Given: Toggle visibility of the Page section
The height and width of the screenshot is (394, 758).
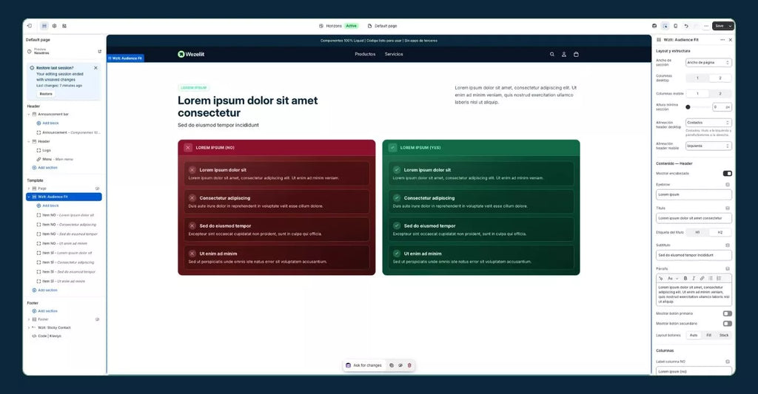Looking at the screenshot, I should [x=97, y=188].
